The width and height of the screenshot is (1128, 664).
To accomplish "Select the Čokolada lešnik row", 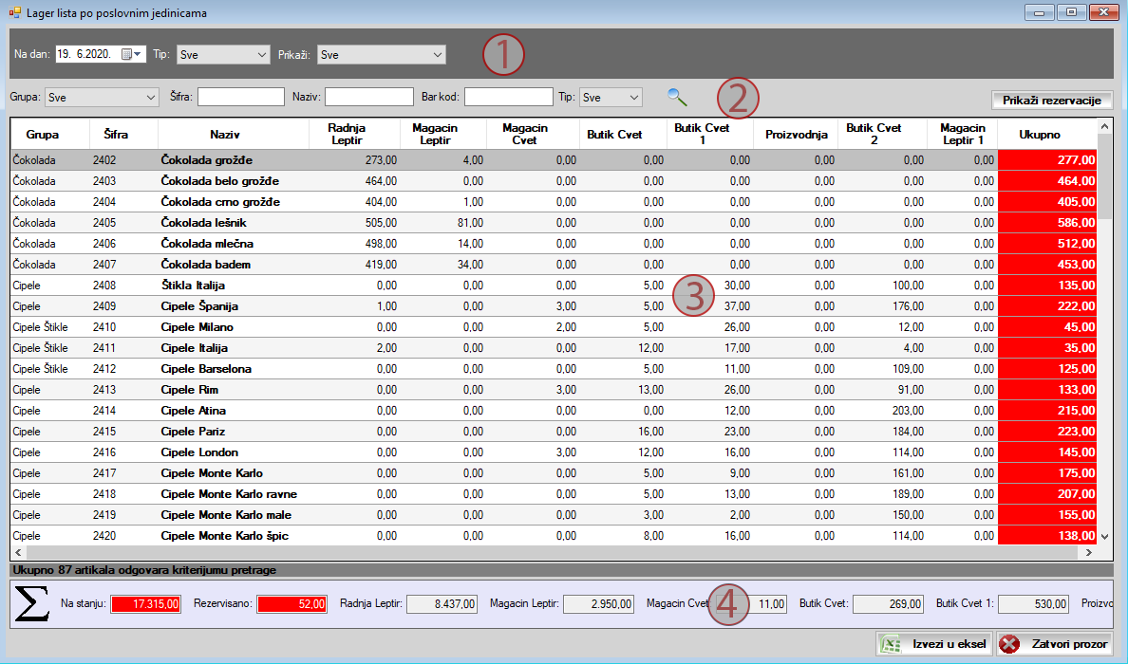I will (555, 223).
